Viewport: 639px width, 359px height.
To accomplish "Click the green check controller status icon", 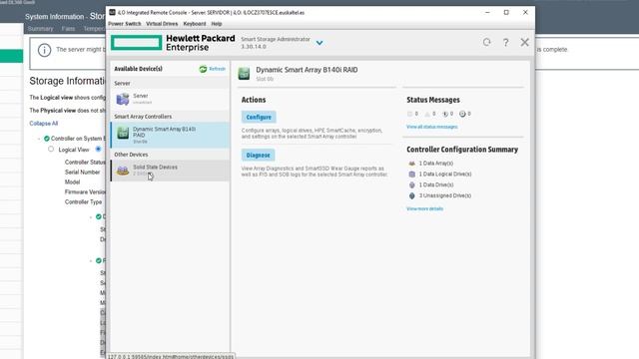I will coord(47,139).
